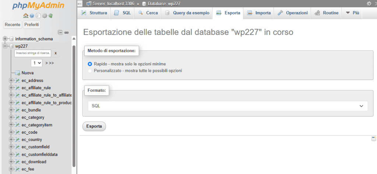The height and width of the screenshot is (174, 377).
Task: Click the phpMyAdmin logo
Action: [38, 6]
